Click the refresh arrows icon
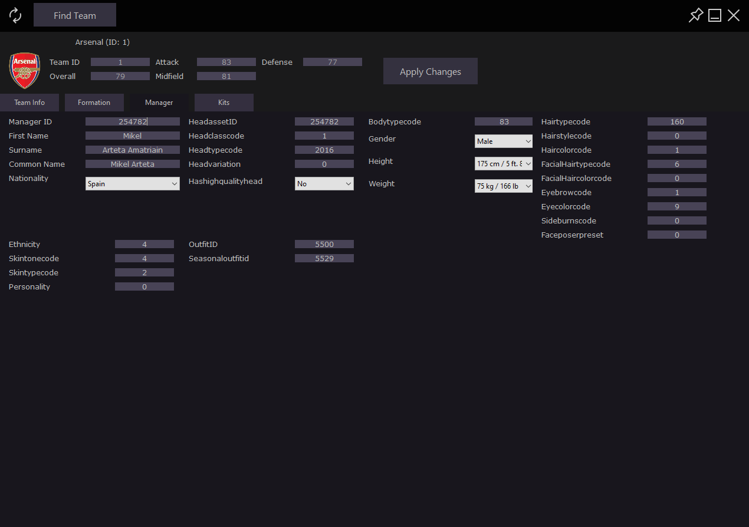 point(16,15)
